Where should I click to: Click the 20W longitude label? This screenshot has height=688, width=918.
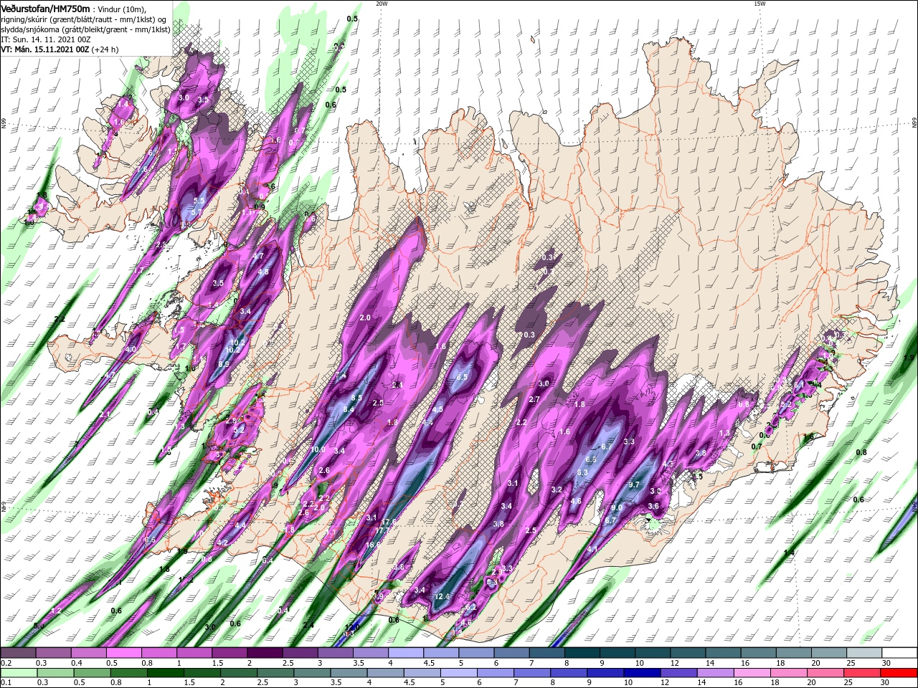[x=382, y=4]
